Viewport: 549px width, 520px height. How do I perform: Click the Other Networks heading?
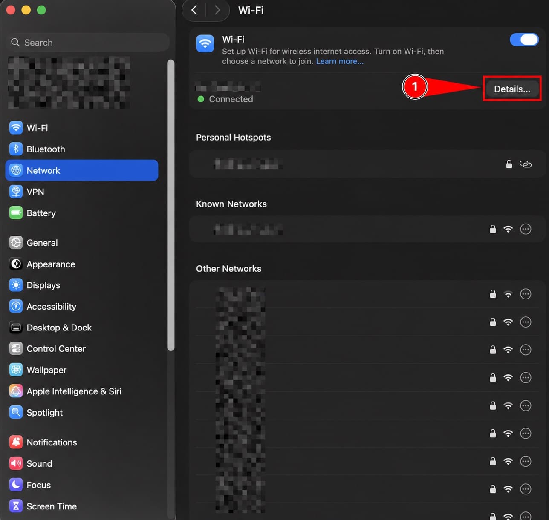pyautogui.click(x=228, y=269)
